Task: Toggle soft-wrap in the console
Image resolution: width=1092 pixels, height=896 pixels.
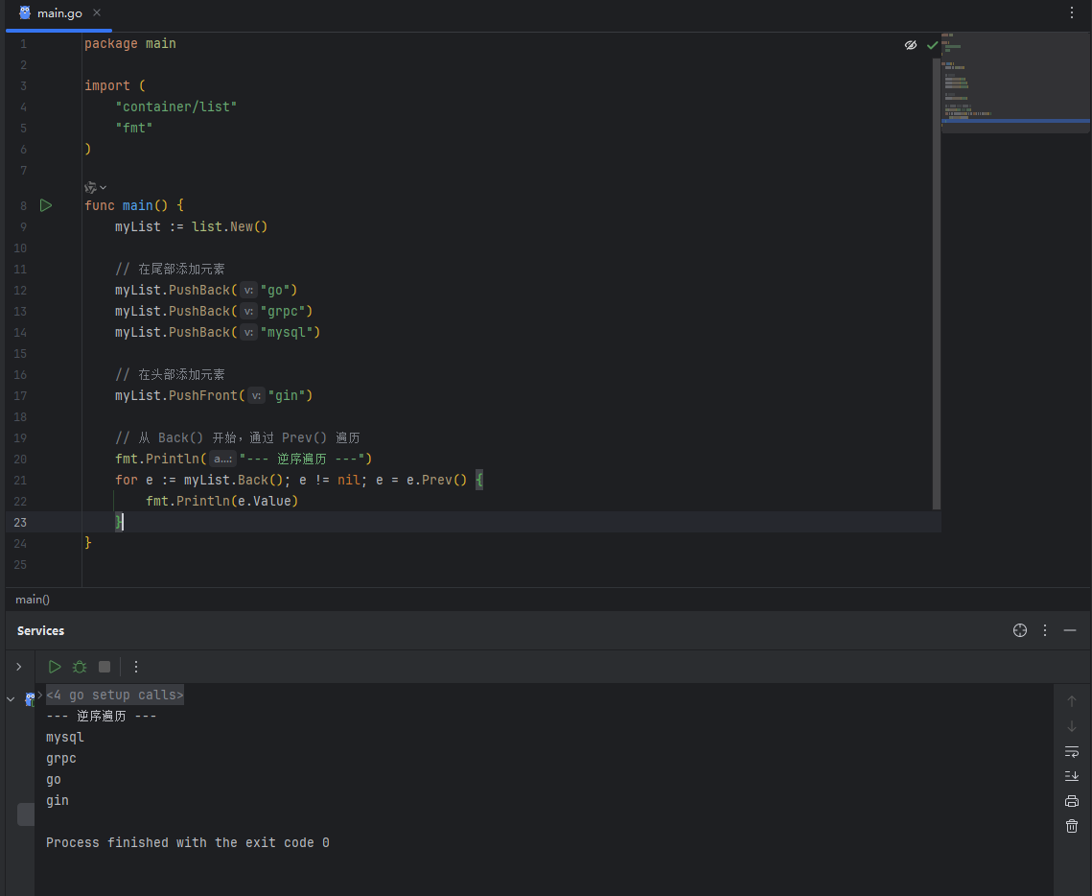Action: click(x=1072, y=752)
